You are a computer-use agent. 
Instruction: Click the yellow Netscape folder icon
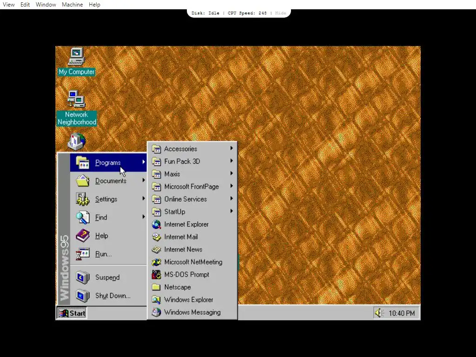click(156, 287)
